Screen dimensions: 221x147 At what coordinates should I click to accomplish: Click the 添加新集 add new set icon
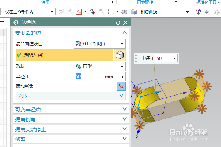pyautogui.click(x=121, y=86)
